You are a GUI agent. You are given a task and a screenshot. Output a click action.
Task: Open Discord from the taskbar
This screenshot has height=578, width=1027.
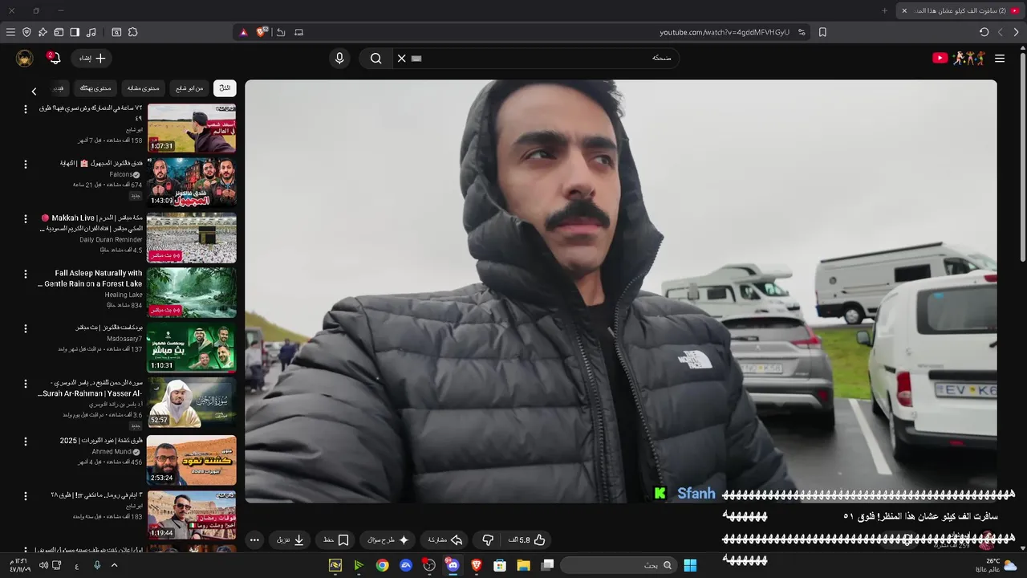pos(453,565)
